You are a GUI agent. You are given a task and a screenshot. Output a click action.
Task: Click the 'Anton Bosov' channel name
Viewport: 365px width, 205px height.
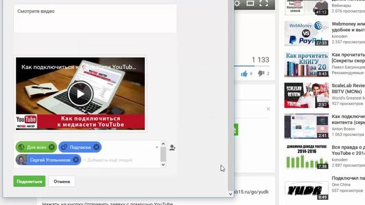pyautogui.click(x=343, y=129)
